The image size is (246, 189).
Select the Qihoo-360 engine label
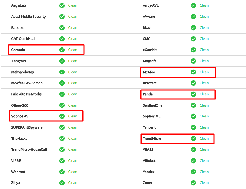(20, 105)
